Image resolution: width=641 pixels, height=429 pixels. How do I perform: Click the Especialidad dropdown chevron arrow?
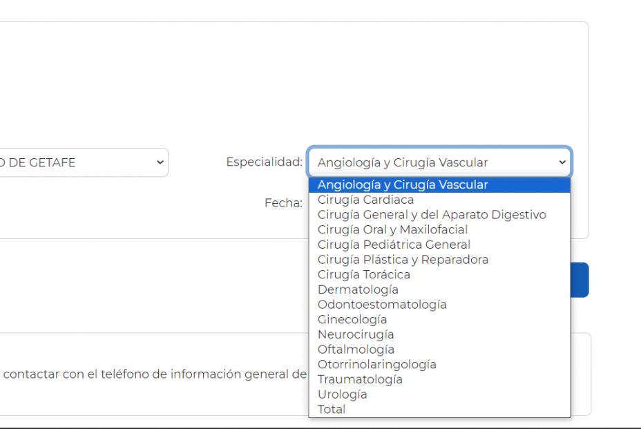[x=561, y=163]
